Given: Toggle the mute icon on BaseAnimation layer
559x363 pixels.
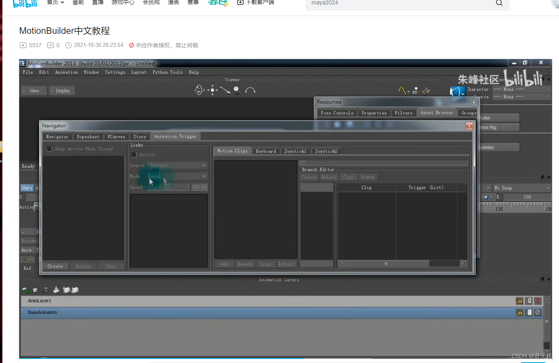Looking at the screenshot, I should 537,312.
